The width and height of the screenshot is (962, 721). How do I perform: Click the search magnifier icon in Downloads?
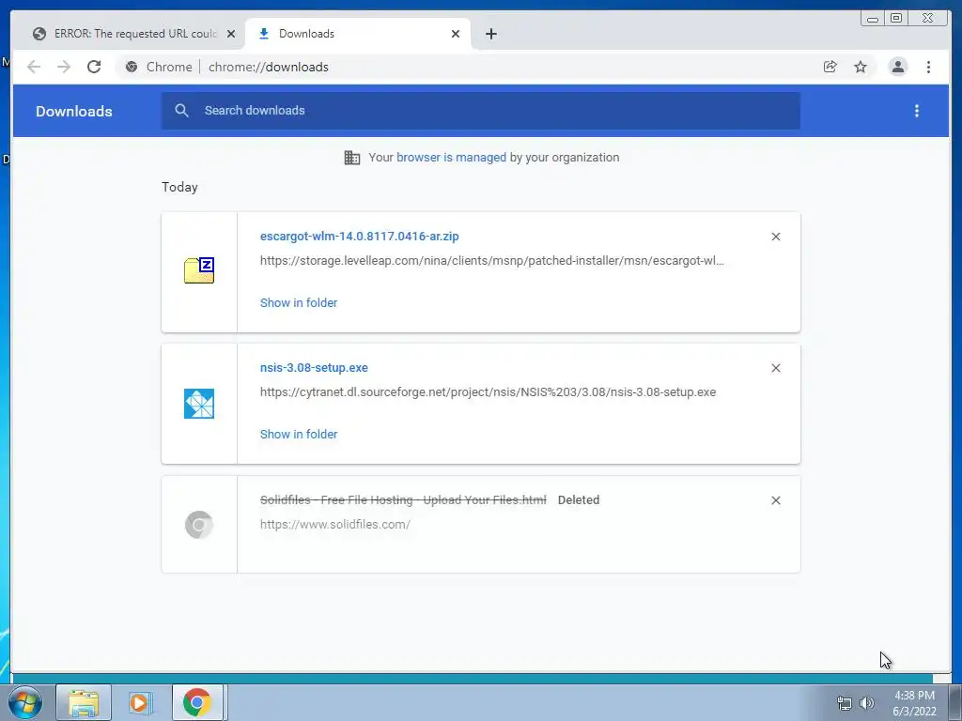(181, 111)
